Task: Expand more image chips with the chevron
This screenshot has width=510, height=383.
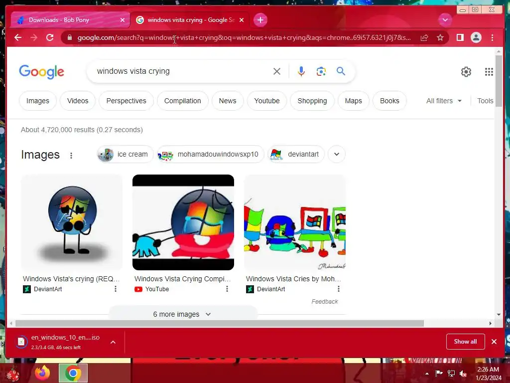Action: point(337,155)
